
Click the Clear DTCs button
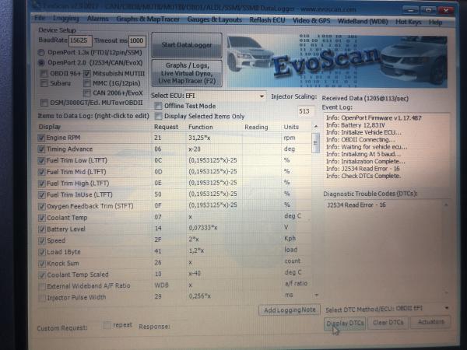tap(388, 322)
